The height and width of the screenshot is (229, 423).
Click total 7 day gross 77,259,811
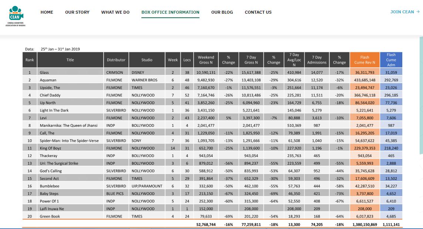point(251,225)
